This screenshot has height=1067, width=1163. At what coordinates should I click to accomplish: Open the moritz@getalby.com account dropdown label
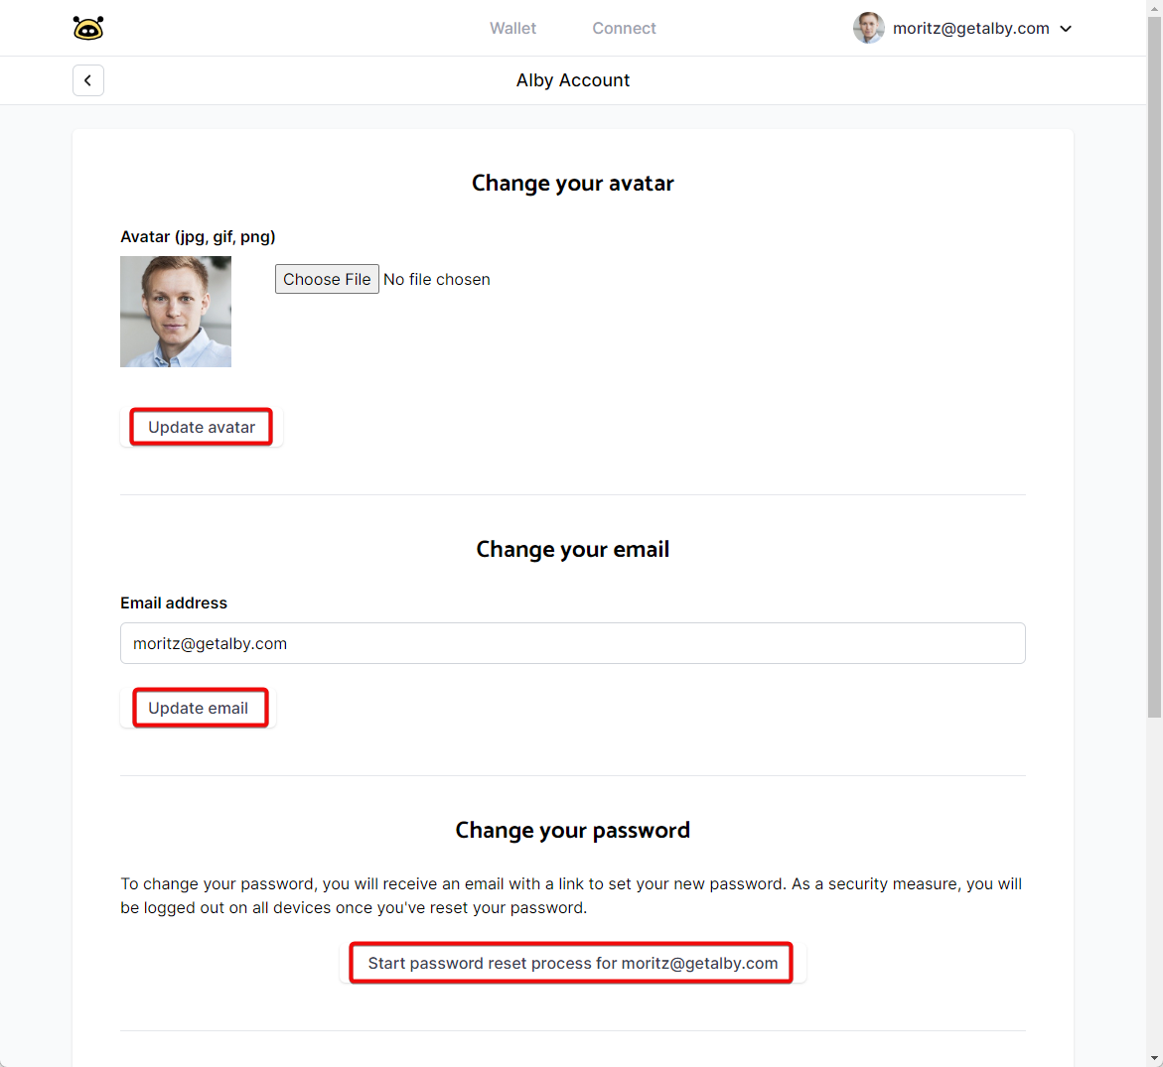coord(970,29)
